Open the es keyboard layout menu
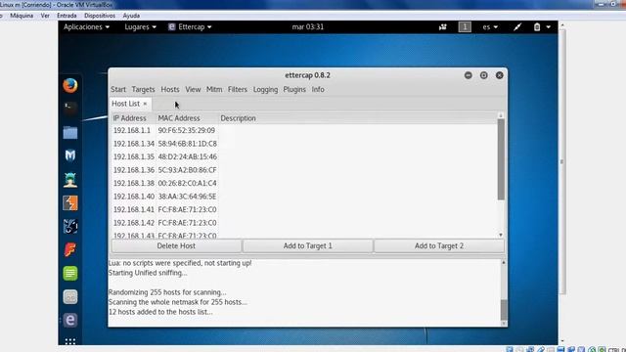 pos(490,27)
